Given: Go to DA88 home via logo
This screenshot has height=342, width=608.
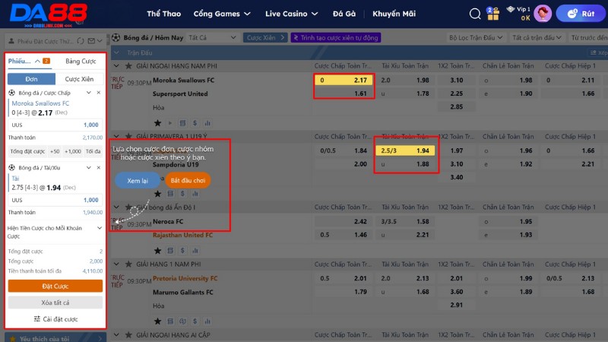Looking at the screenshot, I should (x=48, y=14).
